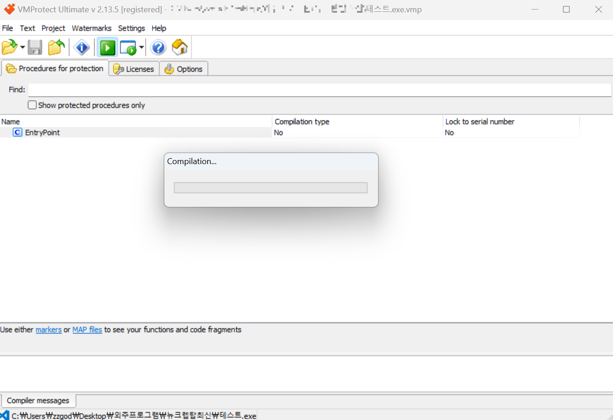613x420 pixels.
Task: Click inside the Find input field
Action: (x=320, y=90)
